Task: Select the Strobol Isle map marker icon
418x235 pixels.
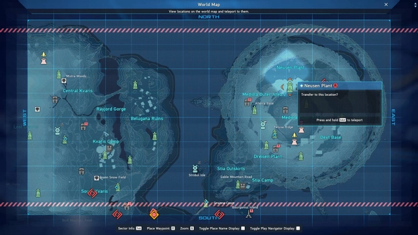Action: pyautogui.click(x=195, y=168)
